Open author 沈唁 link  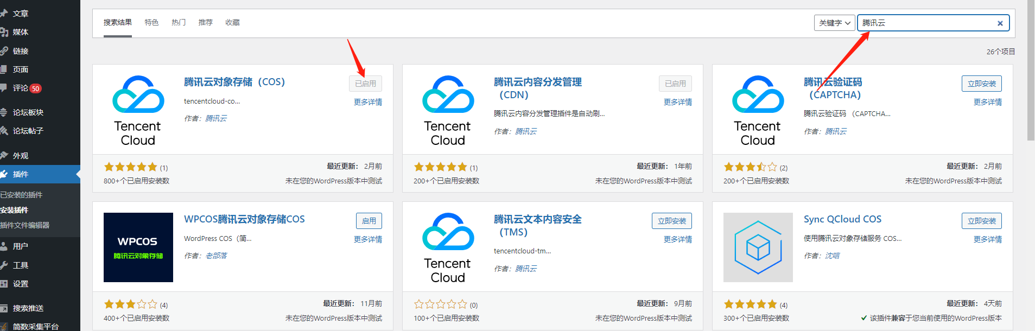(x=832, y=256)
